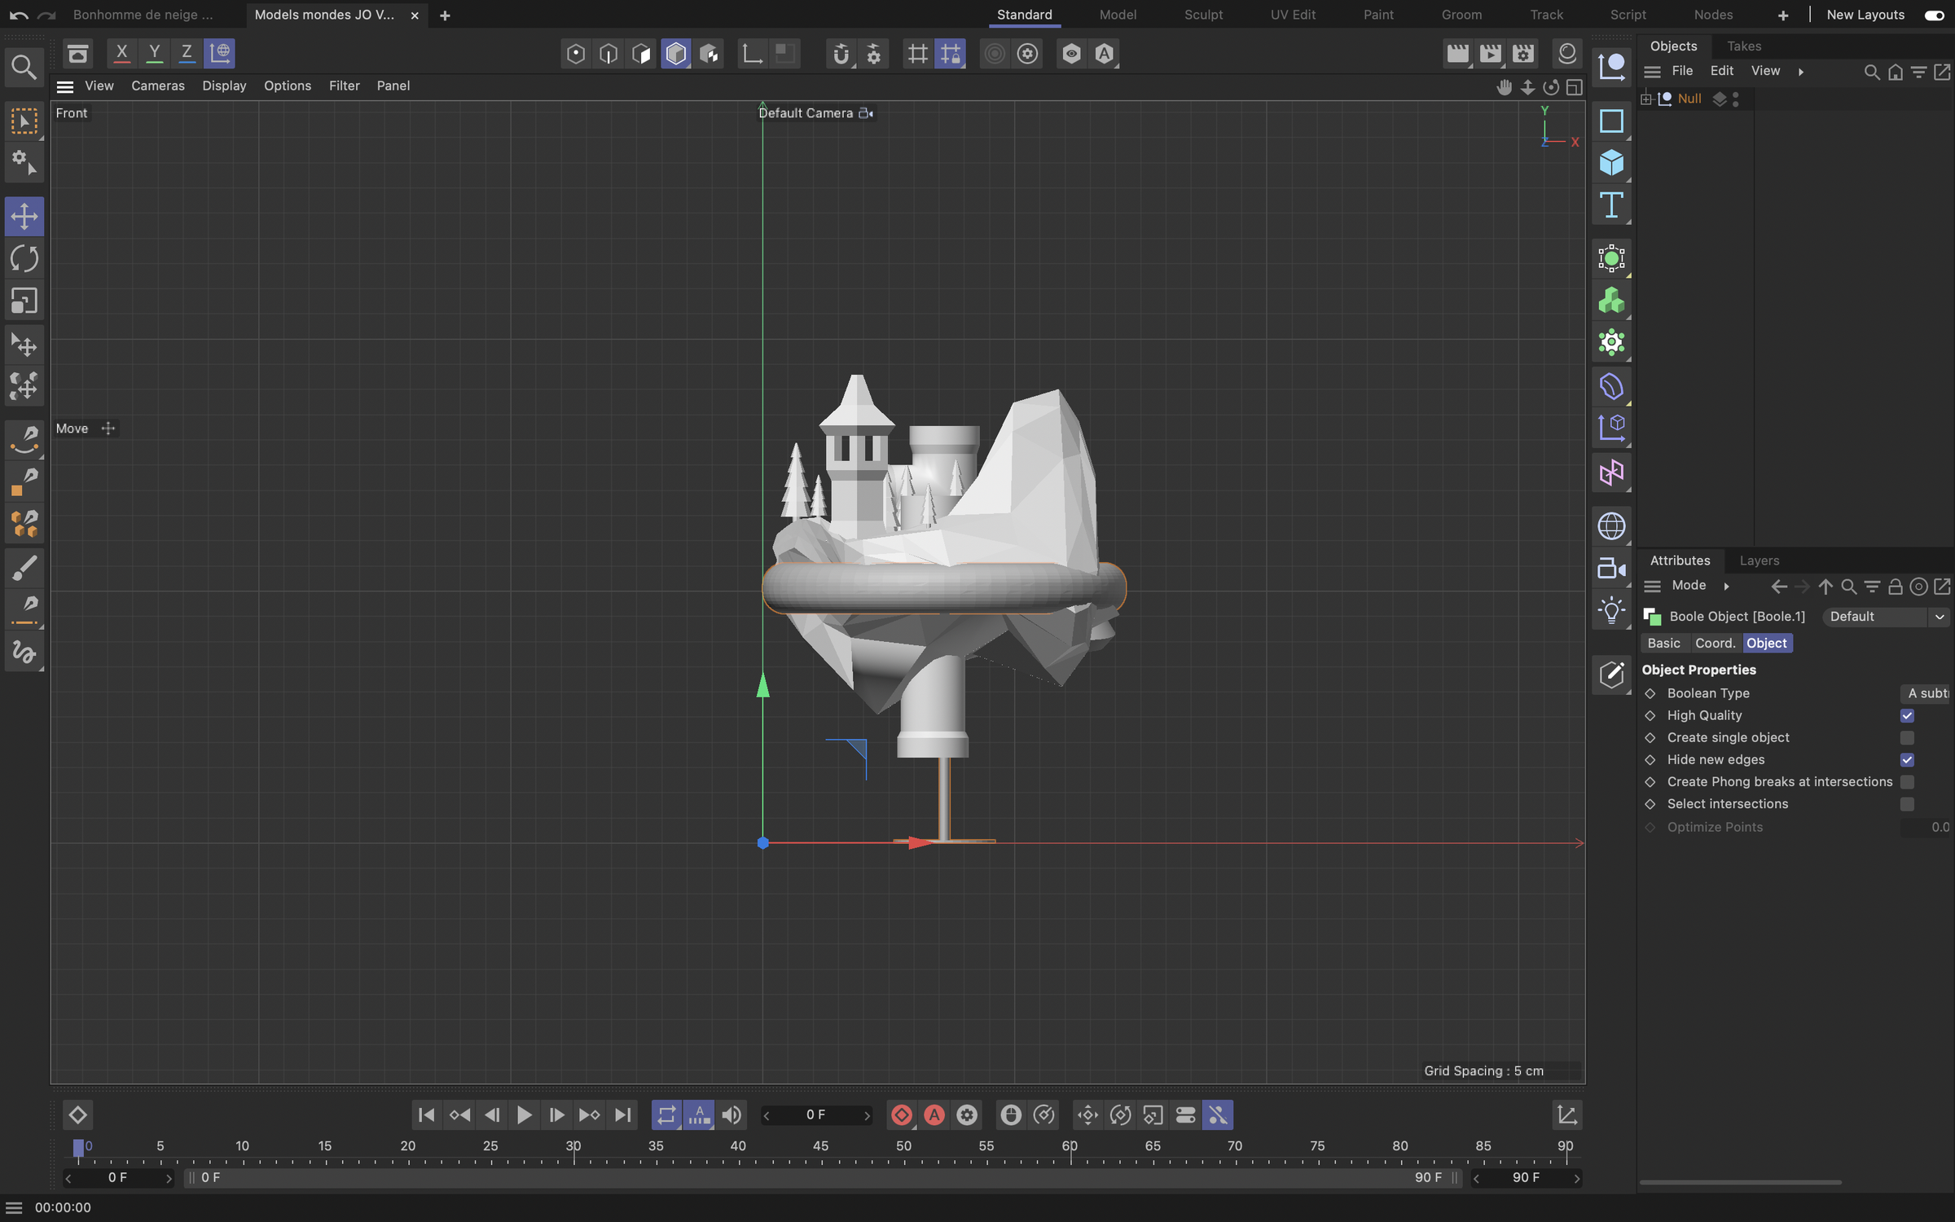Expand Objects menu overflow arrow
The height and width of the screenshot is (1222, 1955).
tap(1801, 72)
